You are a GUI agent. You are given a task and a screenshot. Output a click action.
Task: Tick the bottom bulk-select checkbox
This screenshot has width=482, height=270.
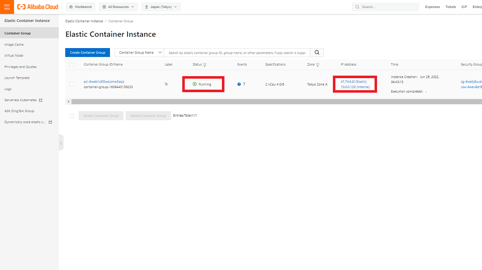(72, 116)
